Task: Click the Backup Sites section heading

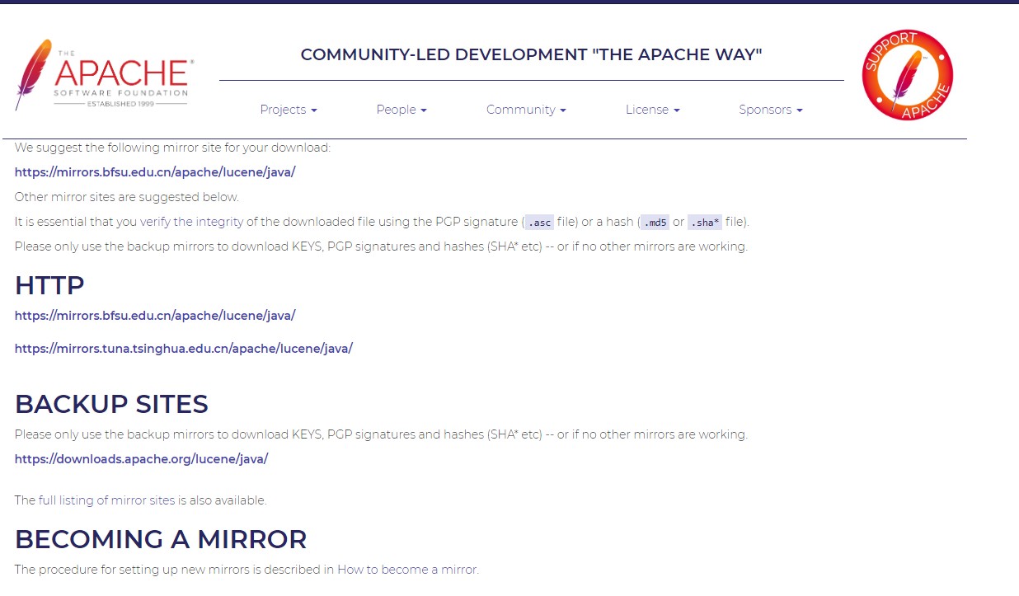Action: point(111,404)
